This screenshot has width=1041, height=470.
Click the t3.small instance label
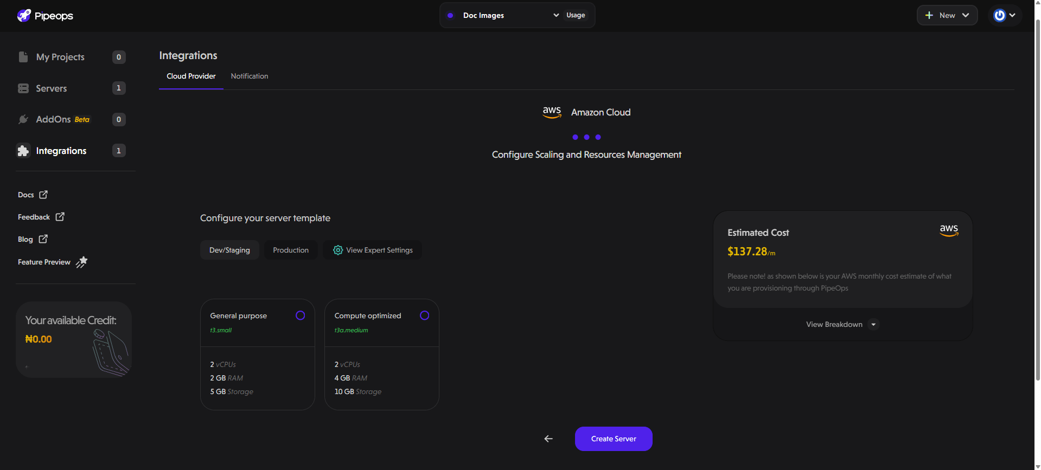tap(221, 330)
